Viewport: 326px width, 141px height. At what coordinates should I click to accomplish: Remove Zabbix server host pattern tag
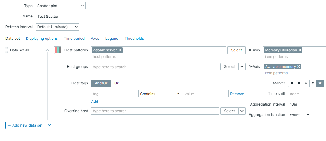coord(120,50)
